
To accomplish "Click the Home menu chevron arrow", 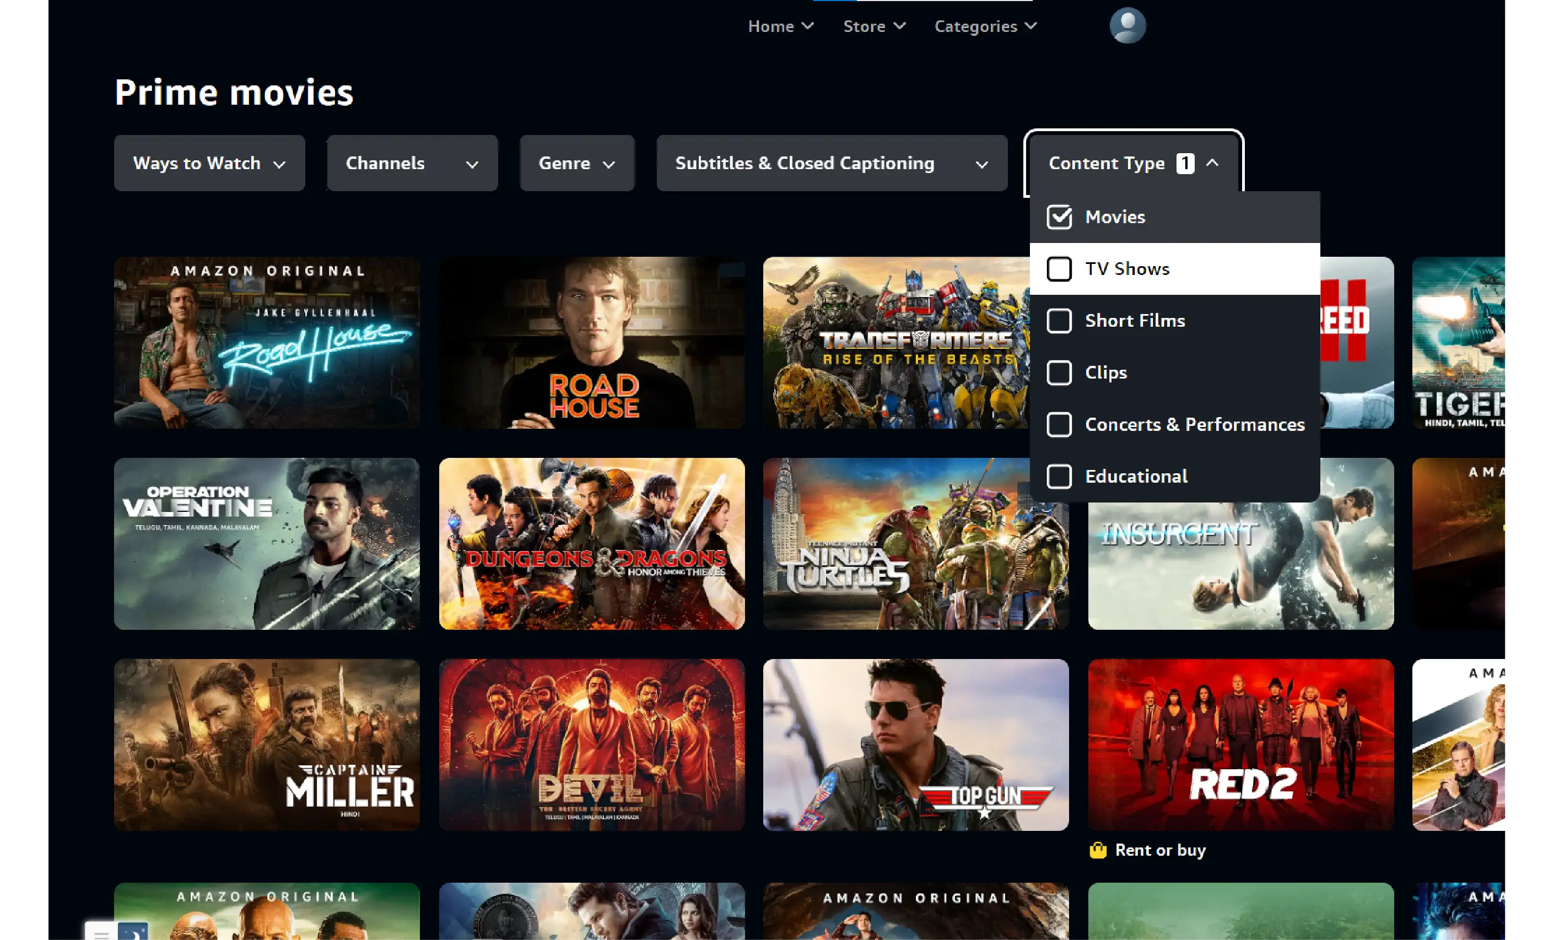I will click(807, 26).
